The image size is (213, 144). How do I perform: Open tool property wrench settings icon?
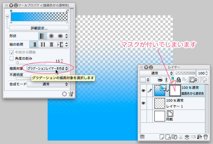(x=71, y=94)
